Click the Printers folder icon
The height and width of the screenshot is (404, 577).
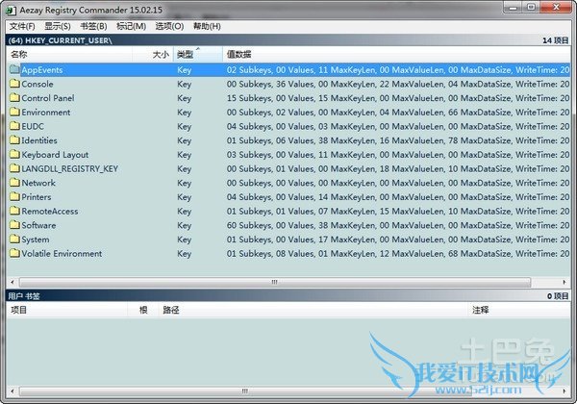point(14,196)
